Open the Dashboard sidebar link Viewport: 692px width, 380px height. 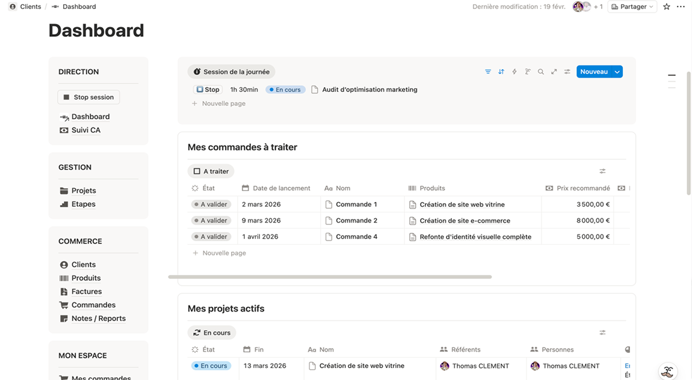pyautogui.click(x=84, y=117)
